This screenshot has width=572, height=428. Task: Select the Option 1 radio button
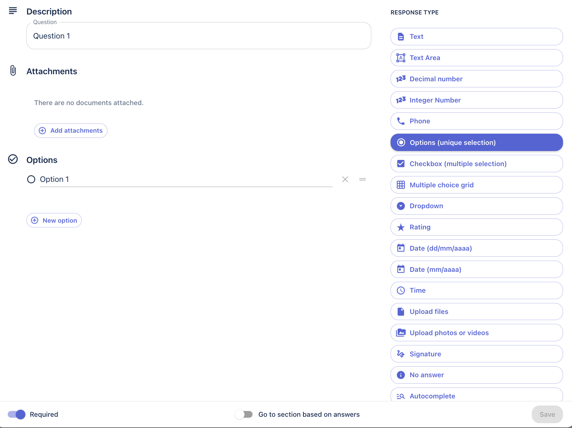tap(31, 179)
